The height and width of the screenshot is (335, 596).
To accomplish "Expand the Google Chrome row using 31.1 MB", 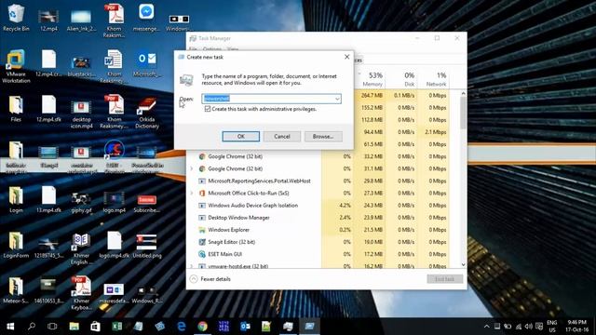I will click(192, 168).
